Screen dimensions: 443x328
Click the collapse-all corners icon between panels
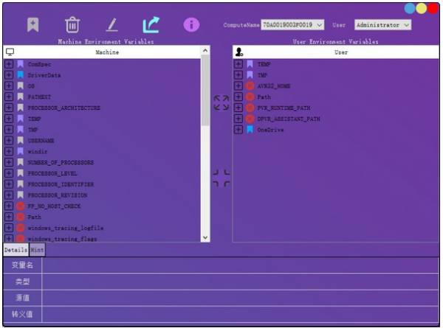(x=221, y=178)
